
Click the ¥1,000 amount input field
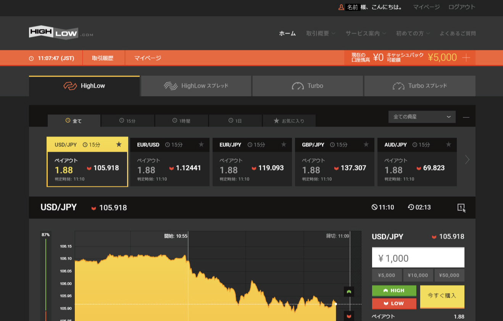coord(418,258)
